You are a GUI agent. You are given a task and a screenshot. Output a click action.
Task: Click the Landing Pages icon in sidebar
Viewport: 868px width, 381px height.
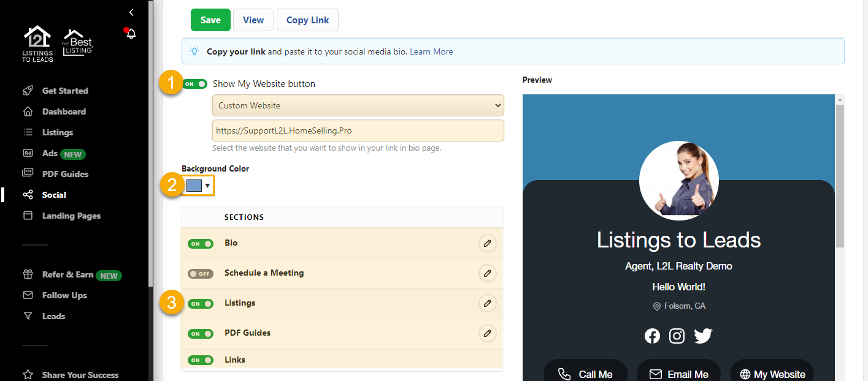pyautogui.click(x=28, y=216)
